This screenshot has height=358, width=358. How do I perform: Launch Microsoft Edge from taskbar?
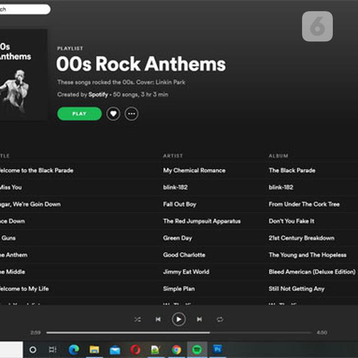[74, 350]
